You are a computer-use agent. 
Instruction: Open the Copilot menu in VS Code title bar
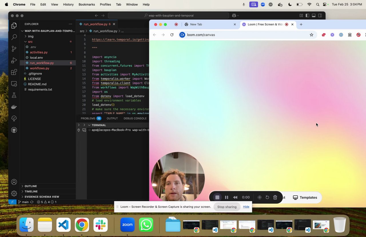pos(235,15)
